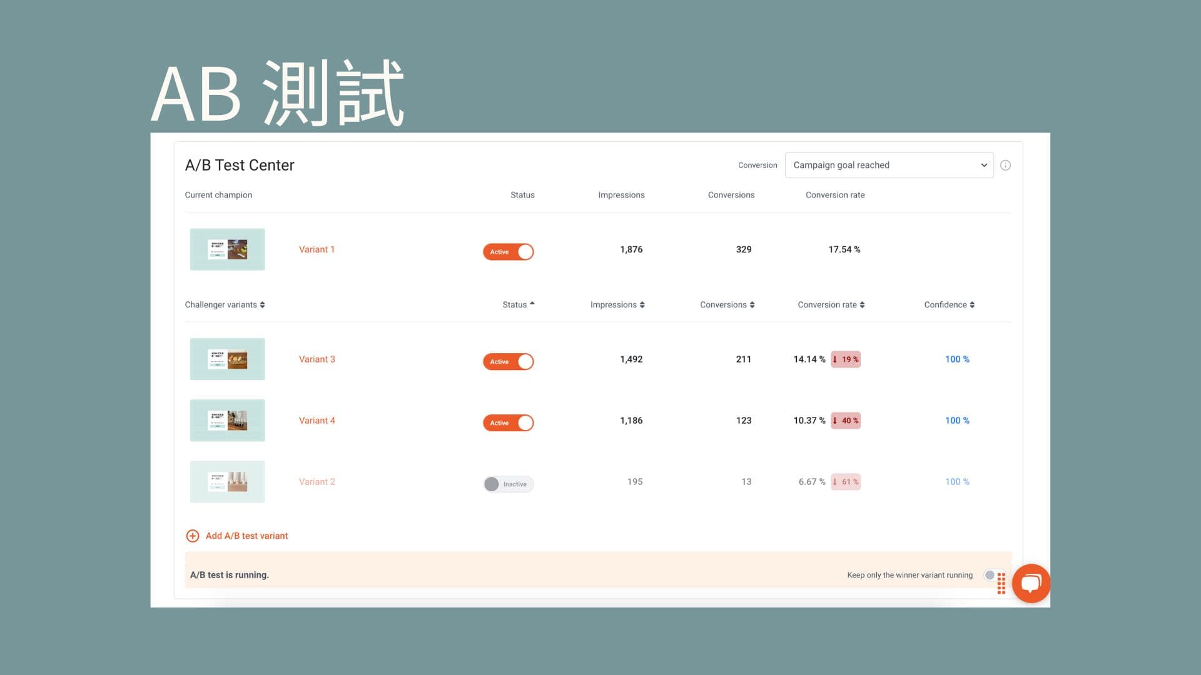Viewport: 1201px width, 675px height.
Task: Click the plus icon to add a variant
Action: (x=192, y=536)
